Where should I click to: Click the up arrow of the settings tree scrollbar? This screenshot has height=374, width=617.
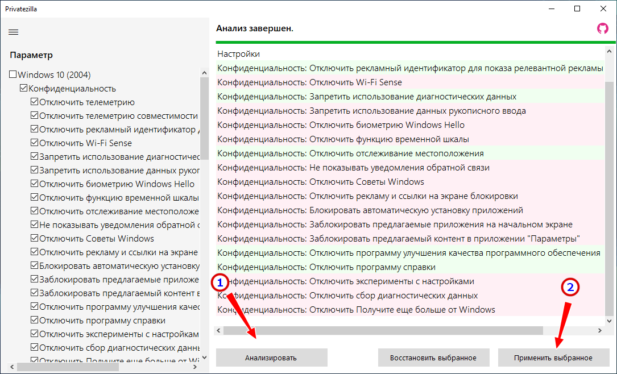point(204,73)
